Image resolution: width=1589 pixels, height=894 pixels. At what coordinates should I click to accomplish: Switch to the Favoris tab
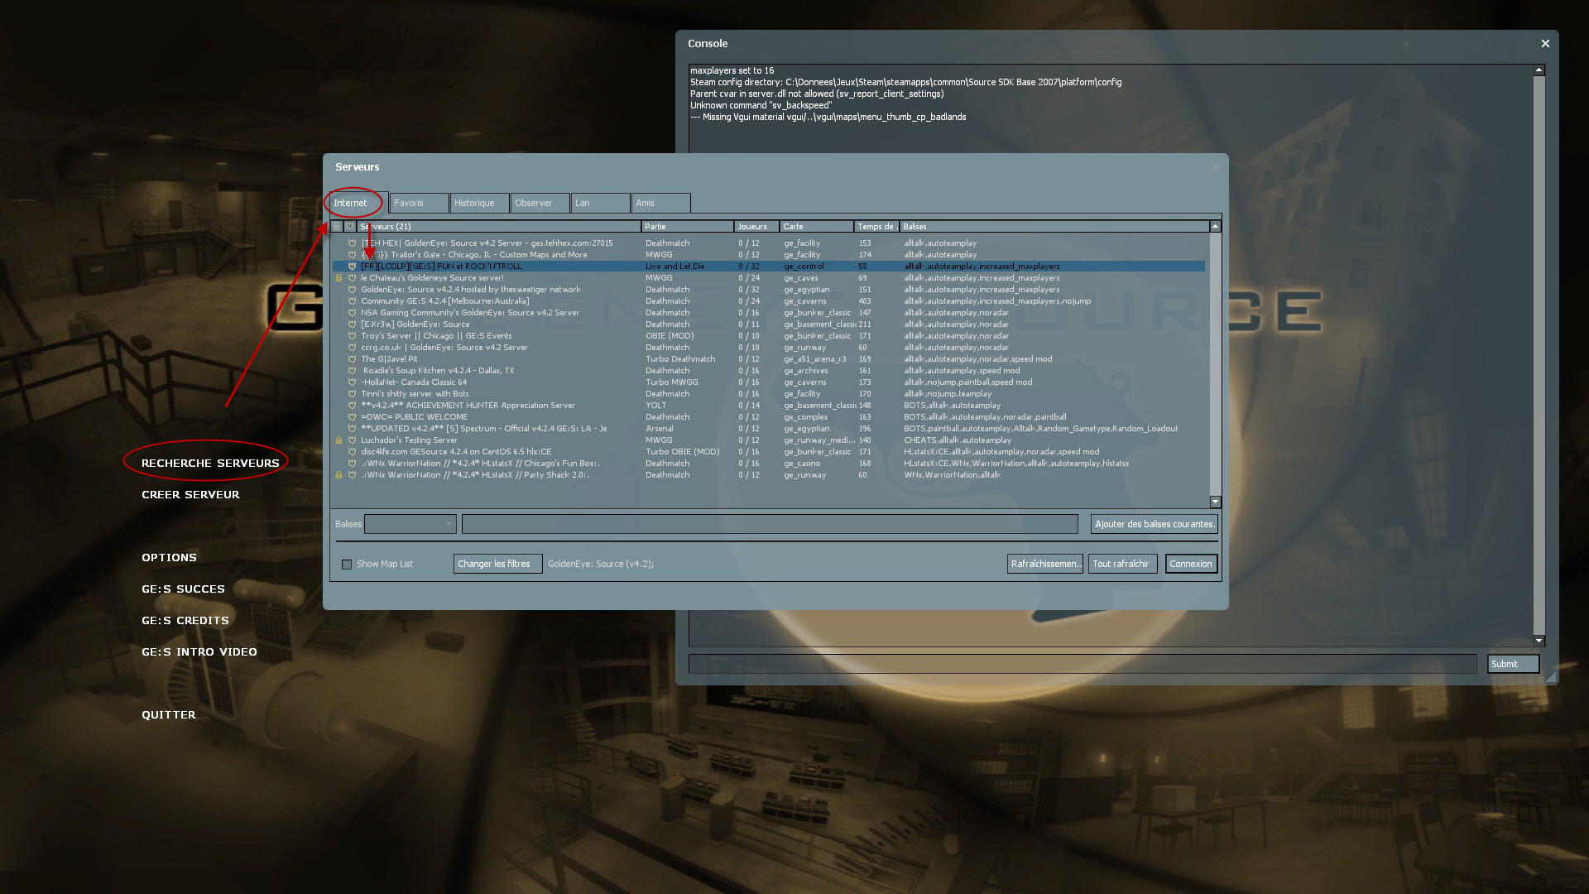click(418, 203)
